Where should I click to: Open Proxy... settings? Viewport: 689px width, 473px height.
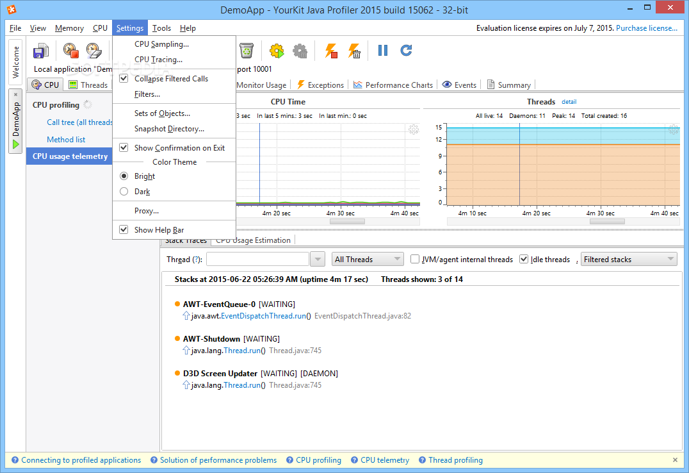pos(174,211)
